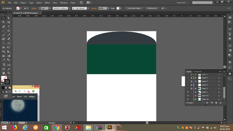233x131 pixels.
Task: Open 5 pt. Round brush definition dropdown
Action: point(88,8)
